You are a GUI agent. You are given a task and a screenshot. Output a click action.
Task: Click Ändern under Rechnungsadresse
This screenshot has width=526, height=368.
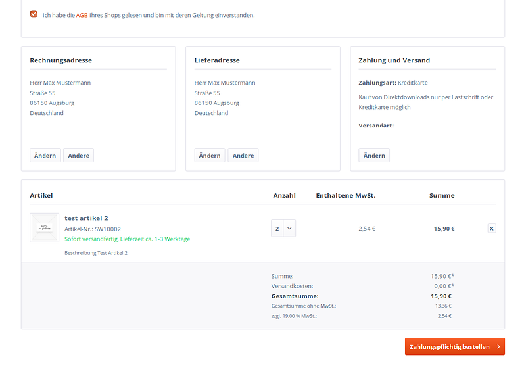45,155
